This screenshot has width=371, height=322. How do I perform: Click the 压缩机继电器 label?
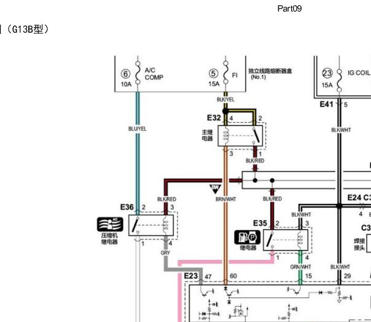pos(109,238)
